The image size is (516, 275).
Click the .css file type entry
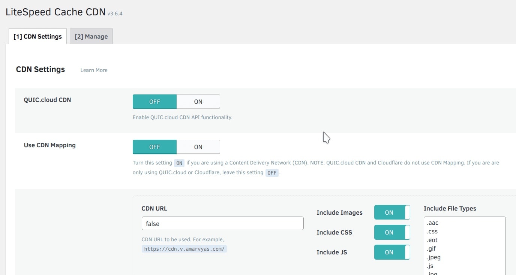click(432, 232)
